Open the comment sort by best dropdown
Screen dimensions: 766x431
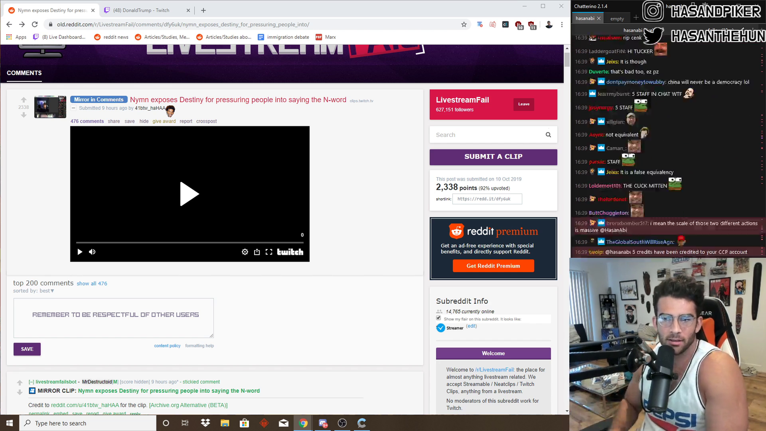click(47, 291)
